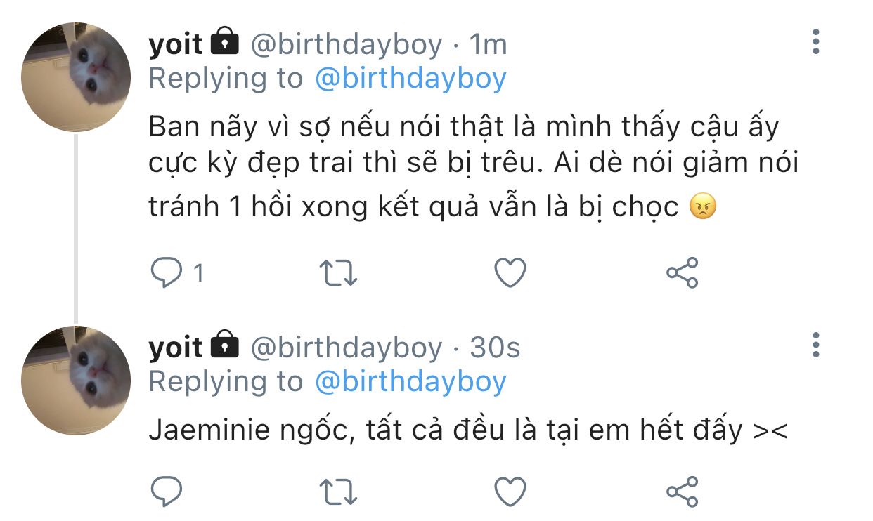Open yoit display name on second tweet
873x521 pixels.
pyautogui.click(x=176, y=348)
